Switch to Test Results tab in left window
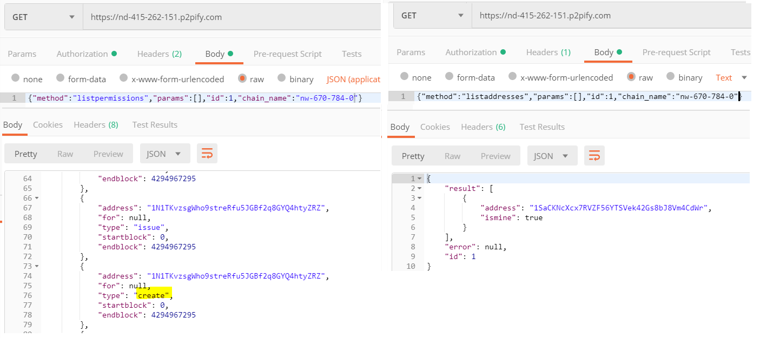This screenshot has height=344, width=760. point(155,124)
